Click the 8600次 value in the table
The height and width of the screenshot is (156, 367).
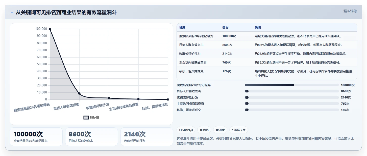227,45
